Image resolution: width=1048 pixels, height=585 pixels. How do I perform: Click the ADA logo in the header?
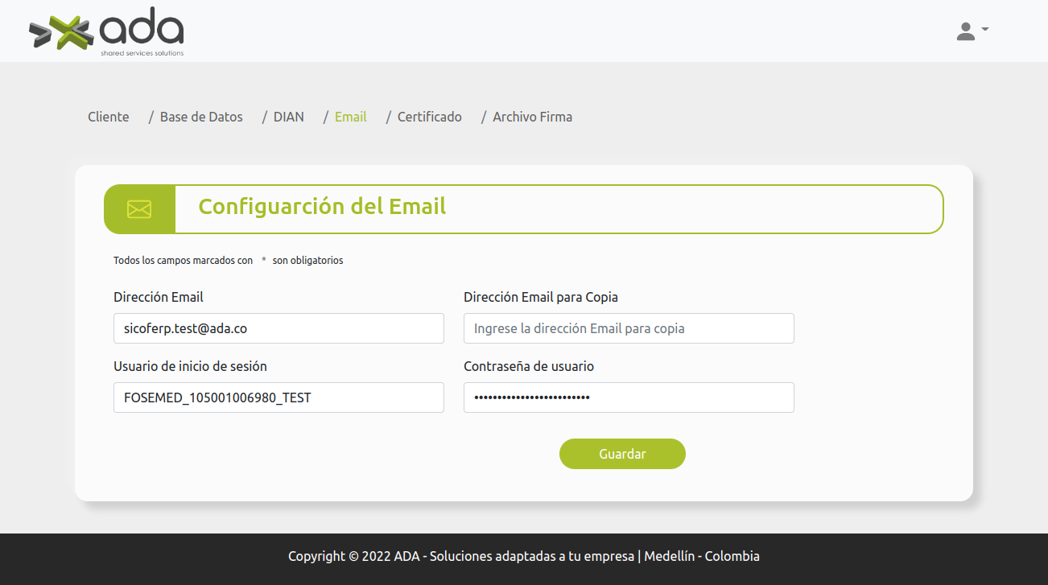[x=106, y=31]
